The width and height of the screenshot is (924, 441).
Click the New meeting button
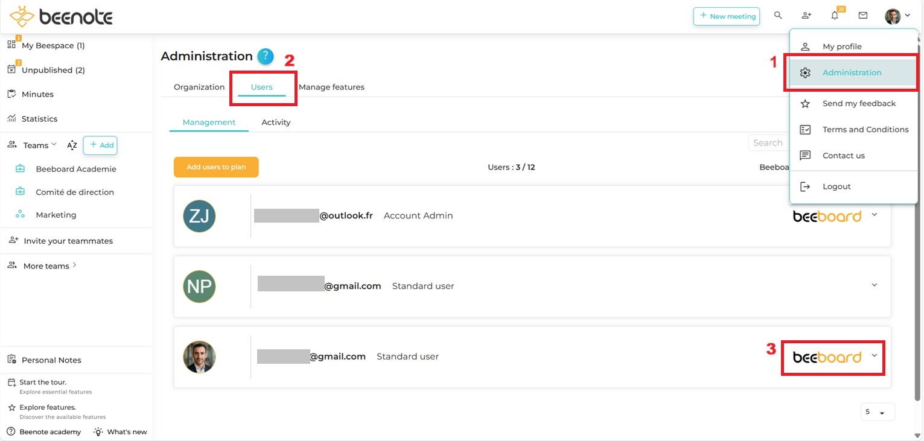click(727, 16)
